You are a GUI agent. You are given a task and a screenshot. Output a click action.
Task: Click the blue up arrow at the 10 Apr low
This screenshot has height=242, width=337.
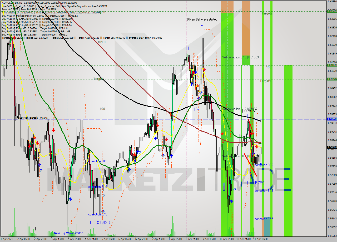(x=231, y=201)
